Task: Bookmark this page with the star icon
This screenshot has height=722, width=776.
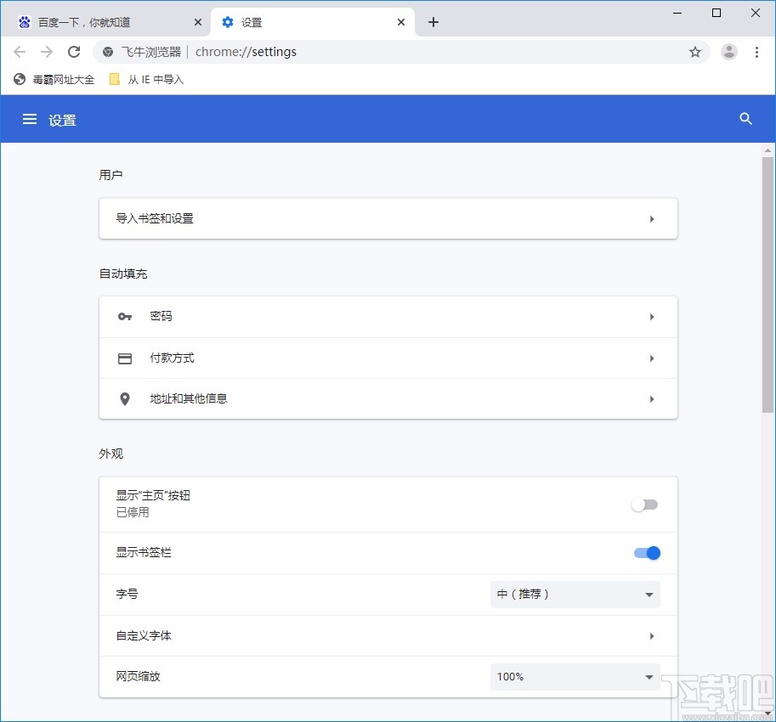Action: pos(695,52)
